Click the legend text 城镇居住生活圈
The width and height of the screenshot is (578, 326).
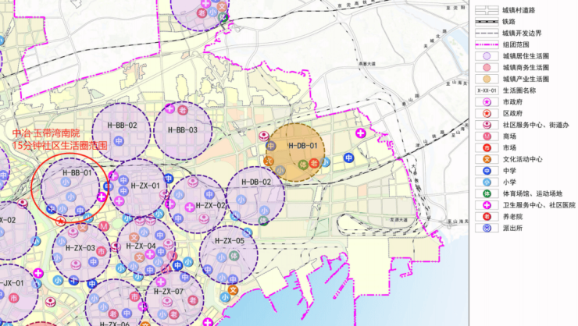click(x=526, y=56)
